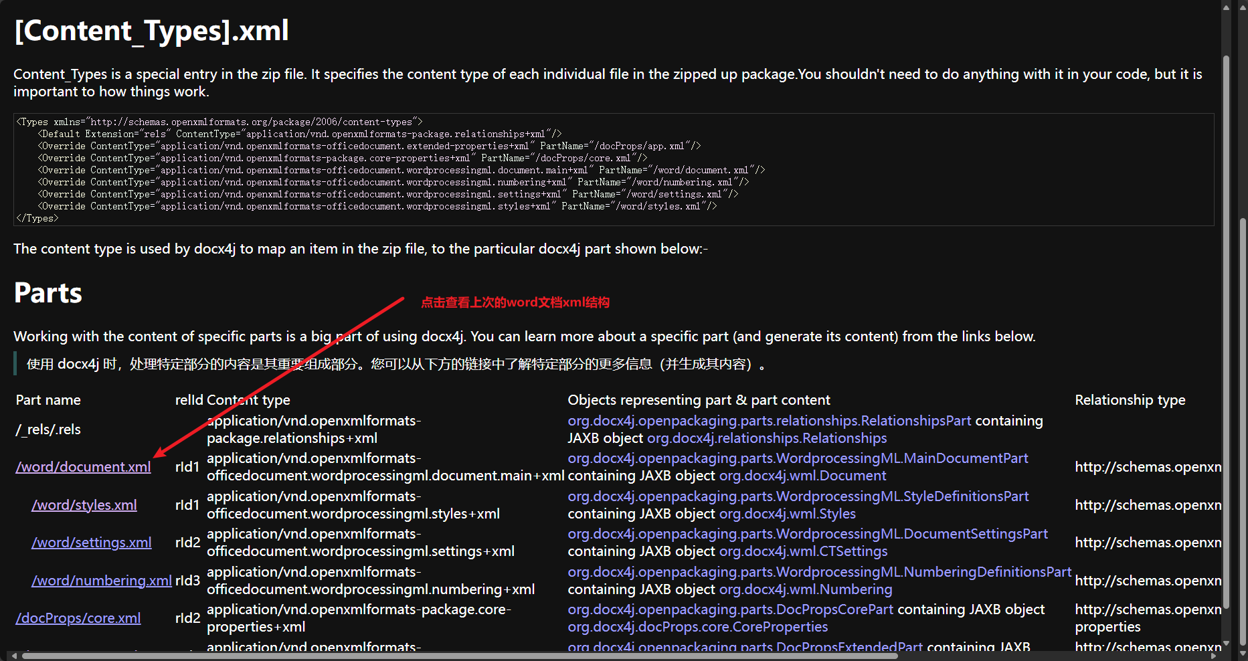Follow the org.docx4j.wml.Styles link
1248x661 pixels.
788,514
